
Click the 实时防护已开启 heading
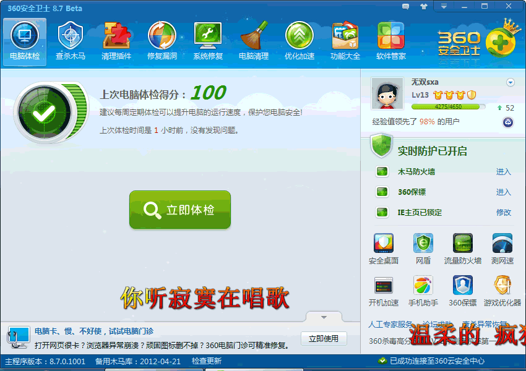coord(433,151)
